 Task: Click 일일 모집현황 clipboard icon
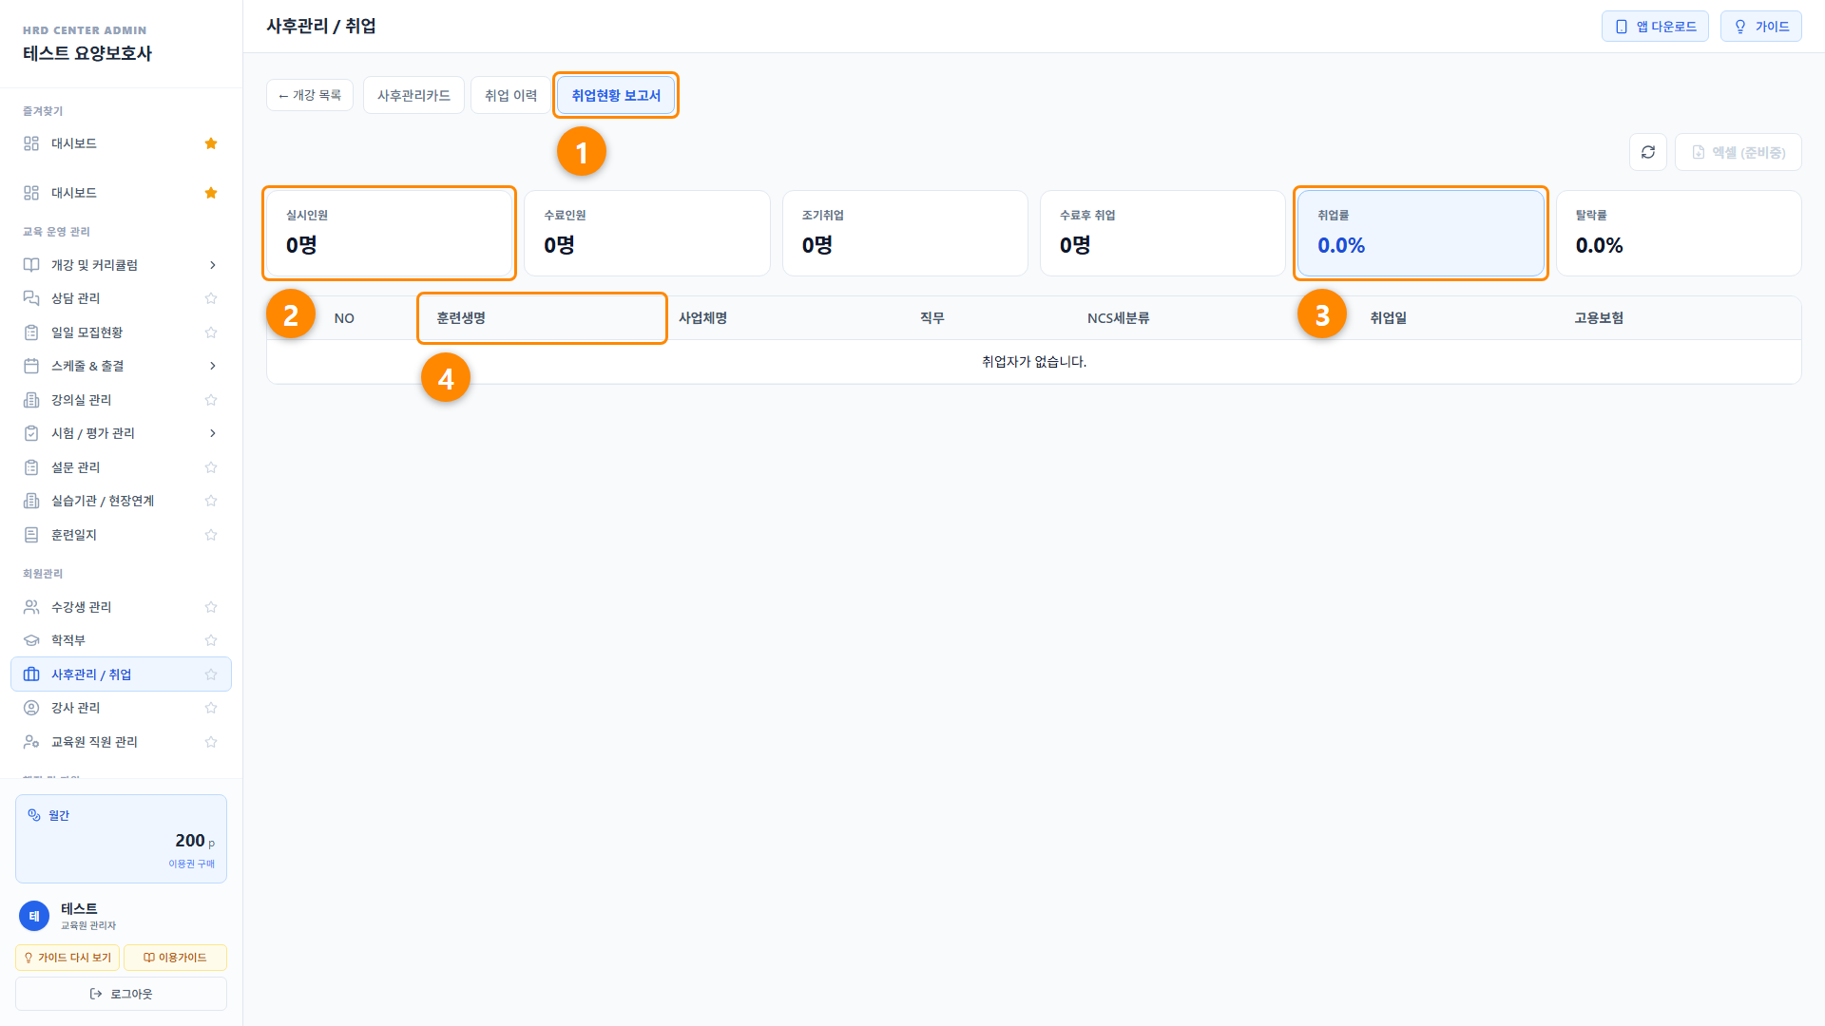pyautogui.click(x=31, y=332)
